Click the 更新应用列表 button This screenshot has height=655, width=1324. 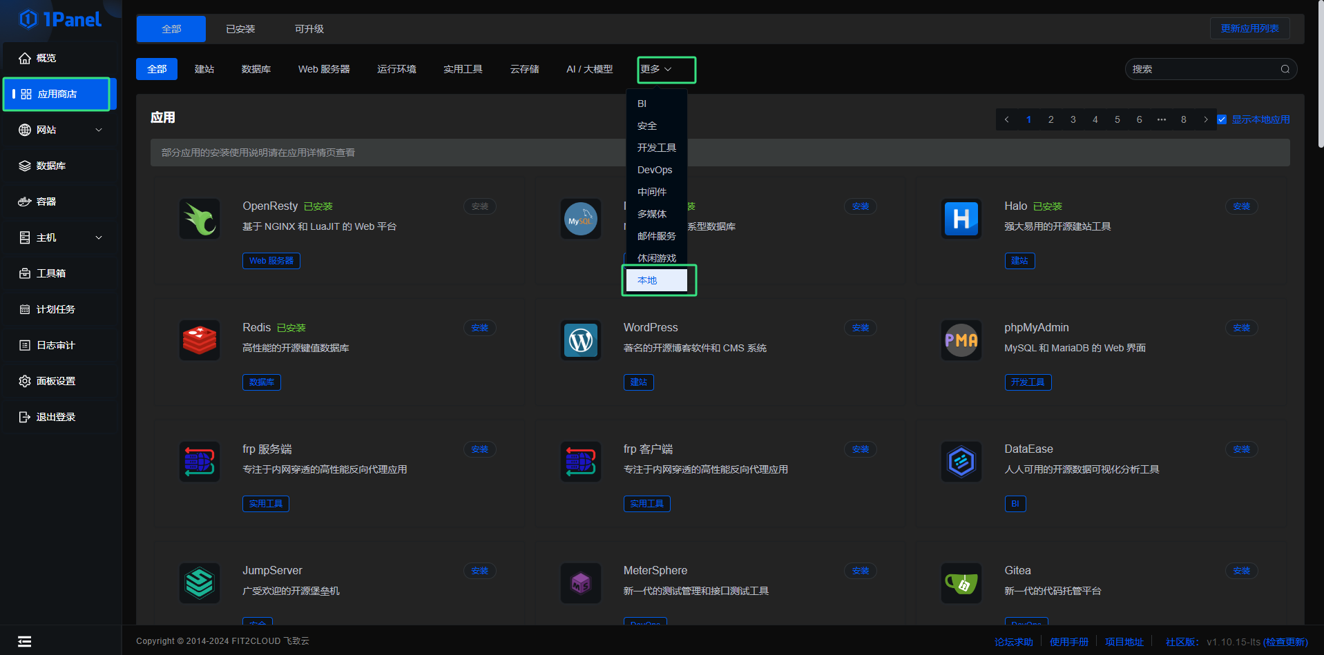click(x=1249, y=28)
